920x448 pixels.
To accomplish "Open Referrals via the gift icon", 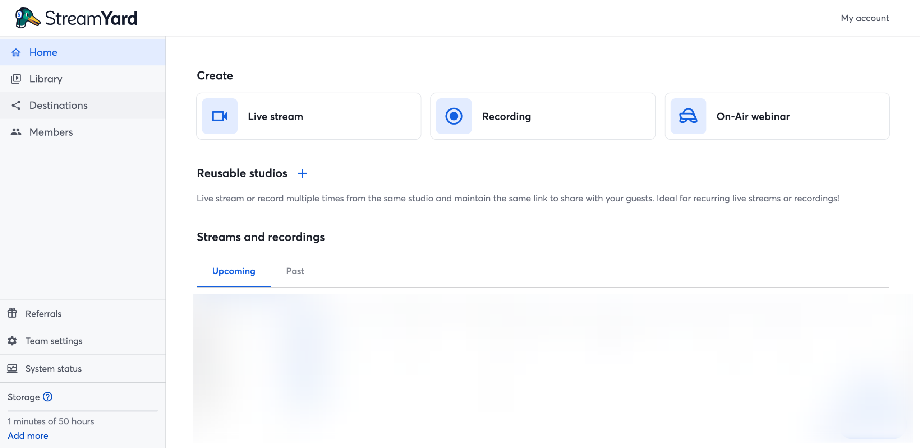I will (12, 313).
